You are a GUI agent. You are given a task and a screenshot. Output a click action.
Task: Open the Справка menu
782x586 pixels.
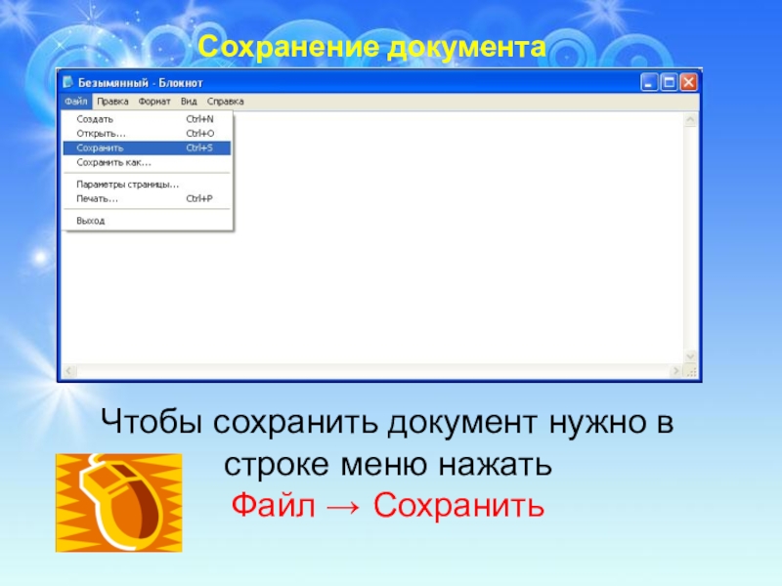[x=226, y=102]
